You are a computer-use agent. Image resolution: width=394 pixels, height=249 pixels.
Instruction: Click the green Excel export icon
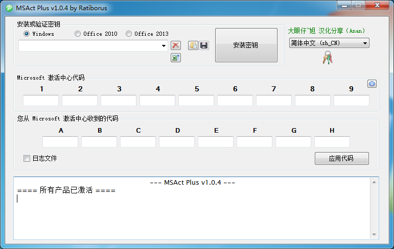coord(176,58)
